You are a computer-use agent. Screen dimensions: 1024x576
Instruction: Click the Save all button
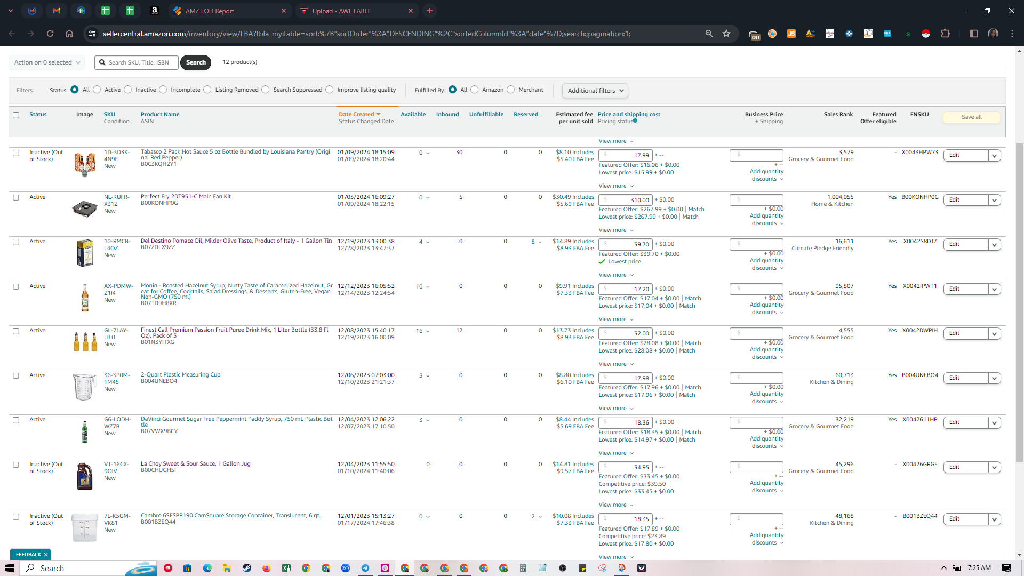coord(971,117)
